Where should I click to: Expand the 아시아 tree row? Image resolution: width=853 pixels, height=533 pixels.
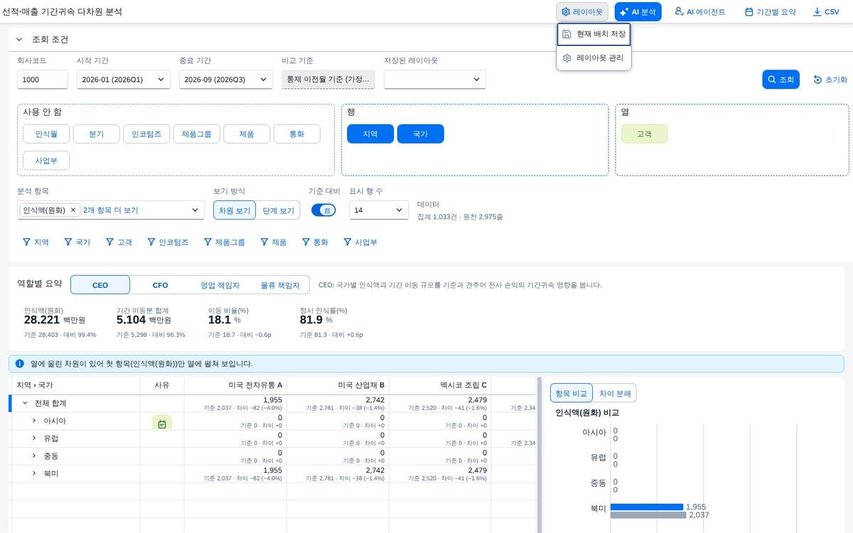[33, 421]
